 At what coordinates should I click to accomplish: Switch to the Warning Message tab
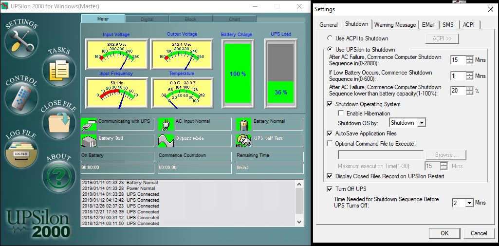[x=395, y=25]
